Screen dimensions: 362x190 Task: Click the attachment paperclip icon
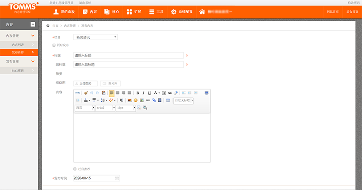click(154, 100)
